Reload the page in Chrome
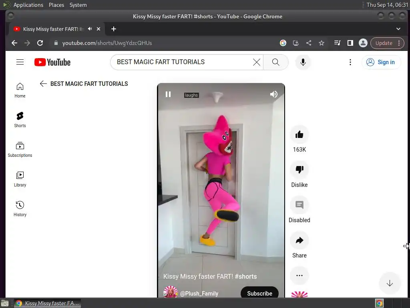 (x=40, y=43)
